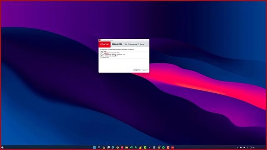267x150 pixels.
Task: Open the green Spotify-like circle taskbar icon
Action: click(163, 147)
